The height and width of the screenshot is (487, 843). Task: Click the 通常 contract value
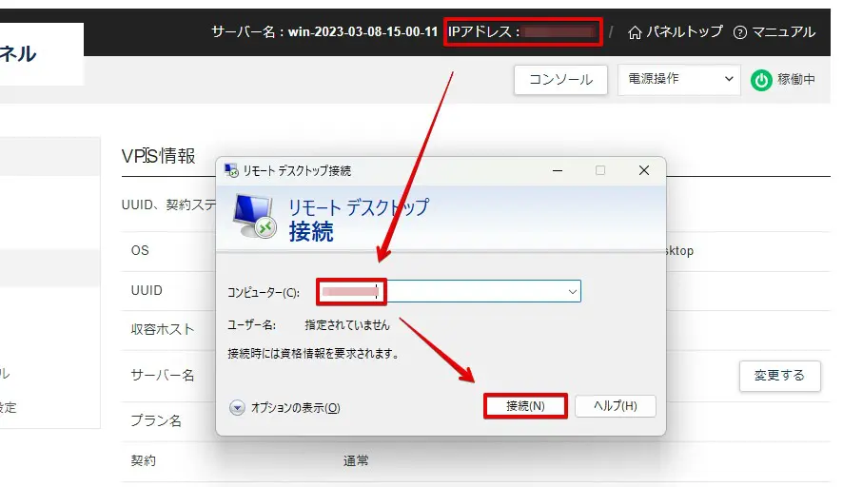click(356, 460)
